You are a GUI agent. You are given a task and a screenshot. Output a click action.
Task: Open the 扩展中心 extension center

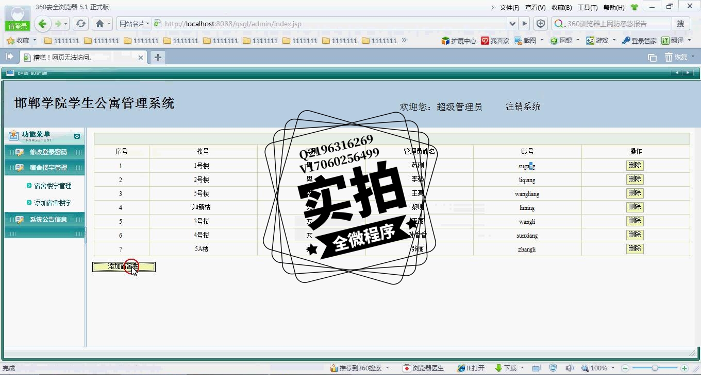[x=459, y=41]
